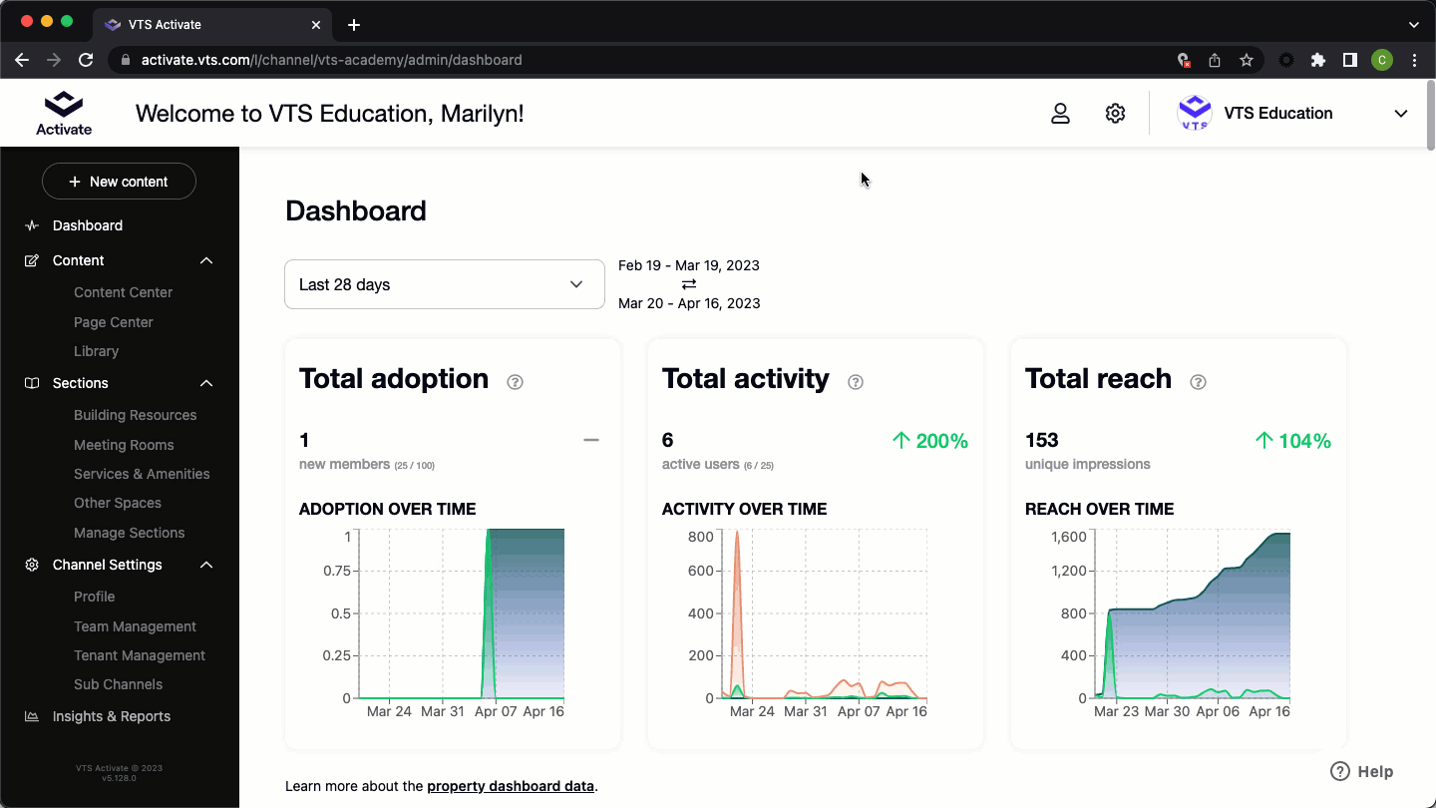Click the Help question mark icon
1436x808 pixels.
pos(1340,771)
